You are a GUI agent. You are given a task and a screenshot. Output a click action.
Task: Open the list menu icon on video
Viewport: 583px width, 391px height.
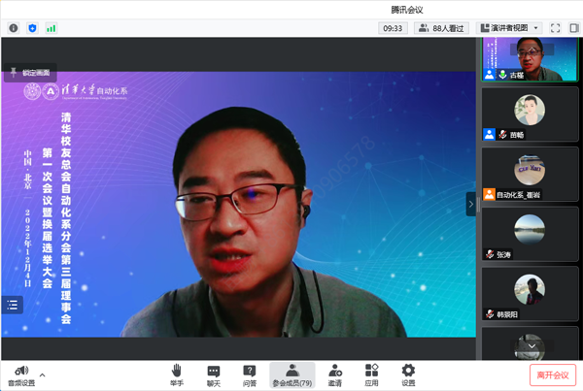click(13, 305)
